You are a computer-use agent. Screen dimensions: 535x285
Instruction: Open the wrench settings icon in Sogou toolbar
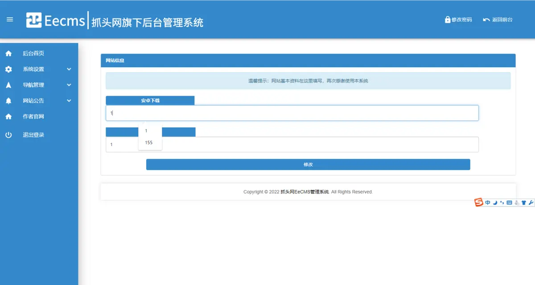tap(531, 203)
